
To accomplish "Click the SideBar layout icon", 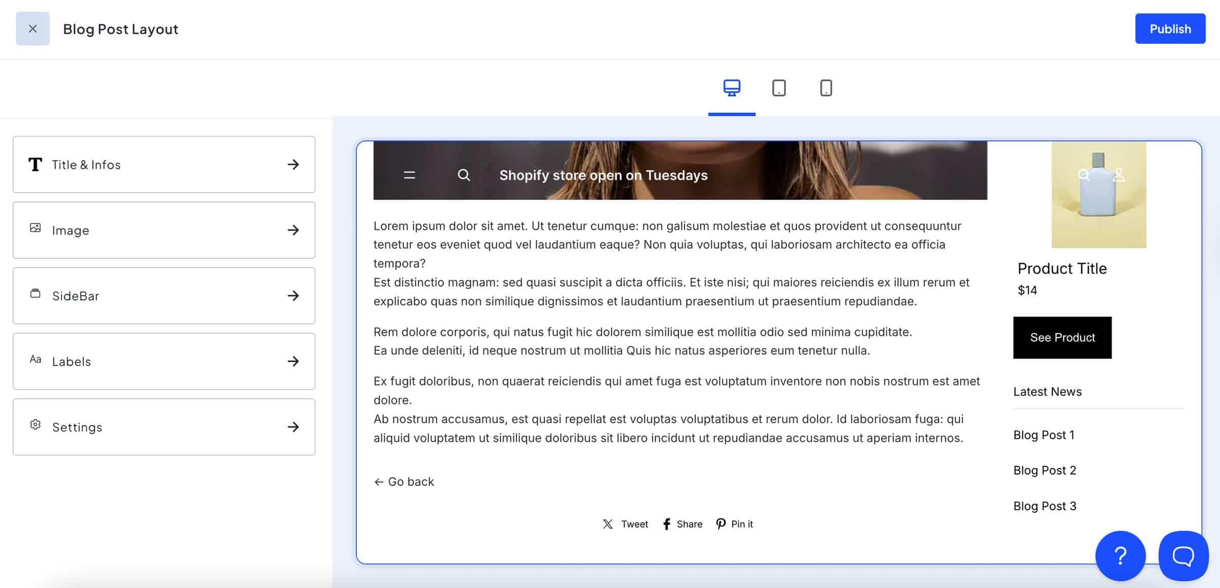I will [x=35, y=293].
